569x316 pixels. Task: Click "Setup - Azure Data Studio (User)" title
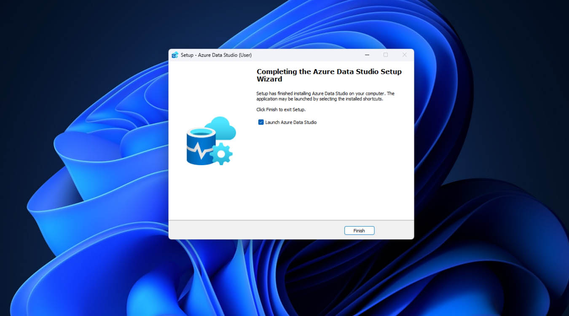pyautogui.click(x=216, y=55)
